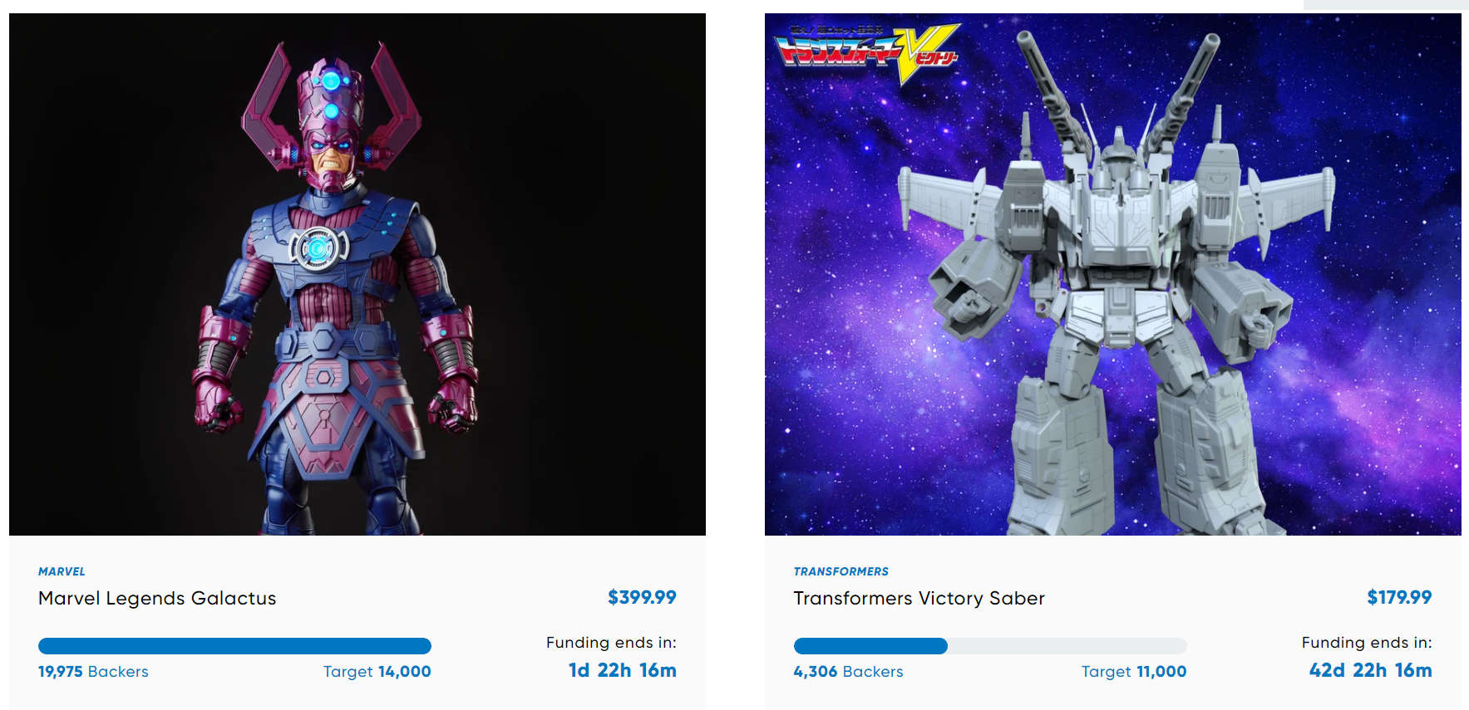This screenshot has width=1469, height=710.
Task: Click the Victory Saber funding progress bar
Action: tap(990, 646)
